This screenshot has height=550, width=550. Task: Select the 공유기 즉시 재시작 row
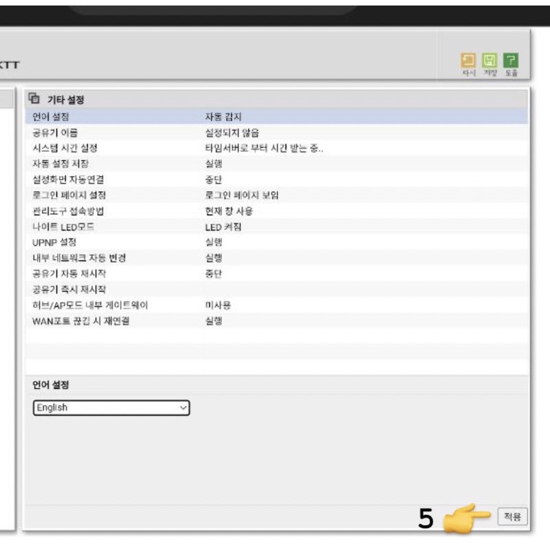(x=277, y=289)
